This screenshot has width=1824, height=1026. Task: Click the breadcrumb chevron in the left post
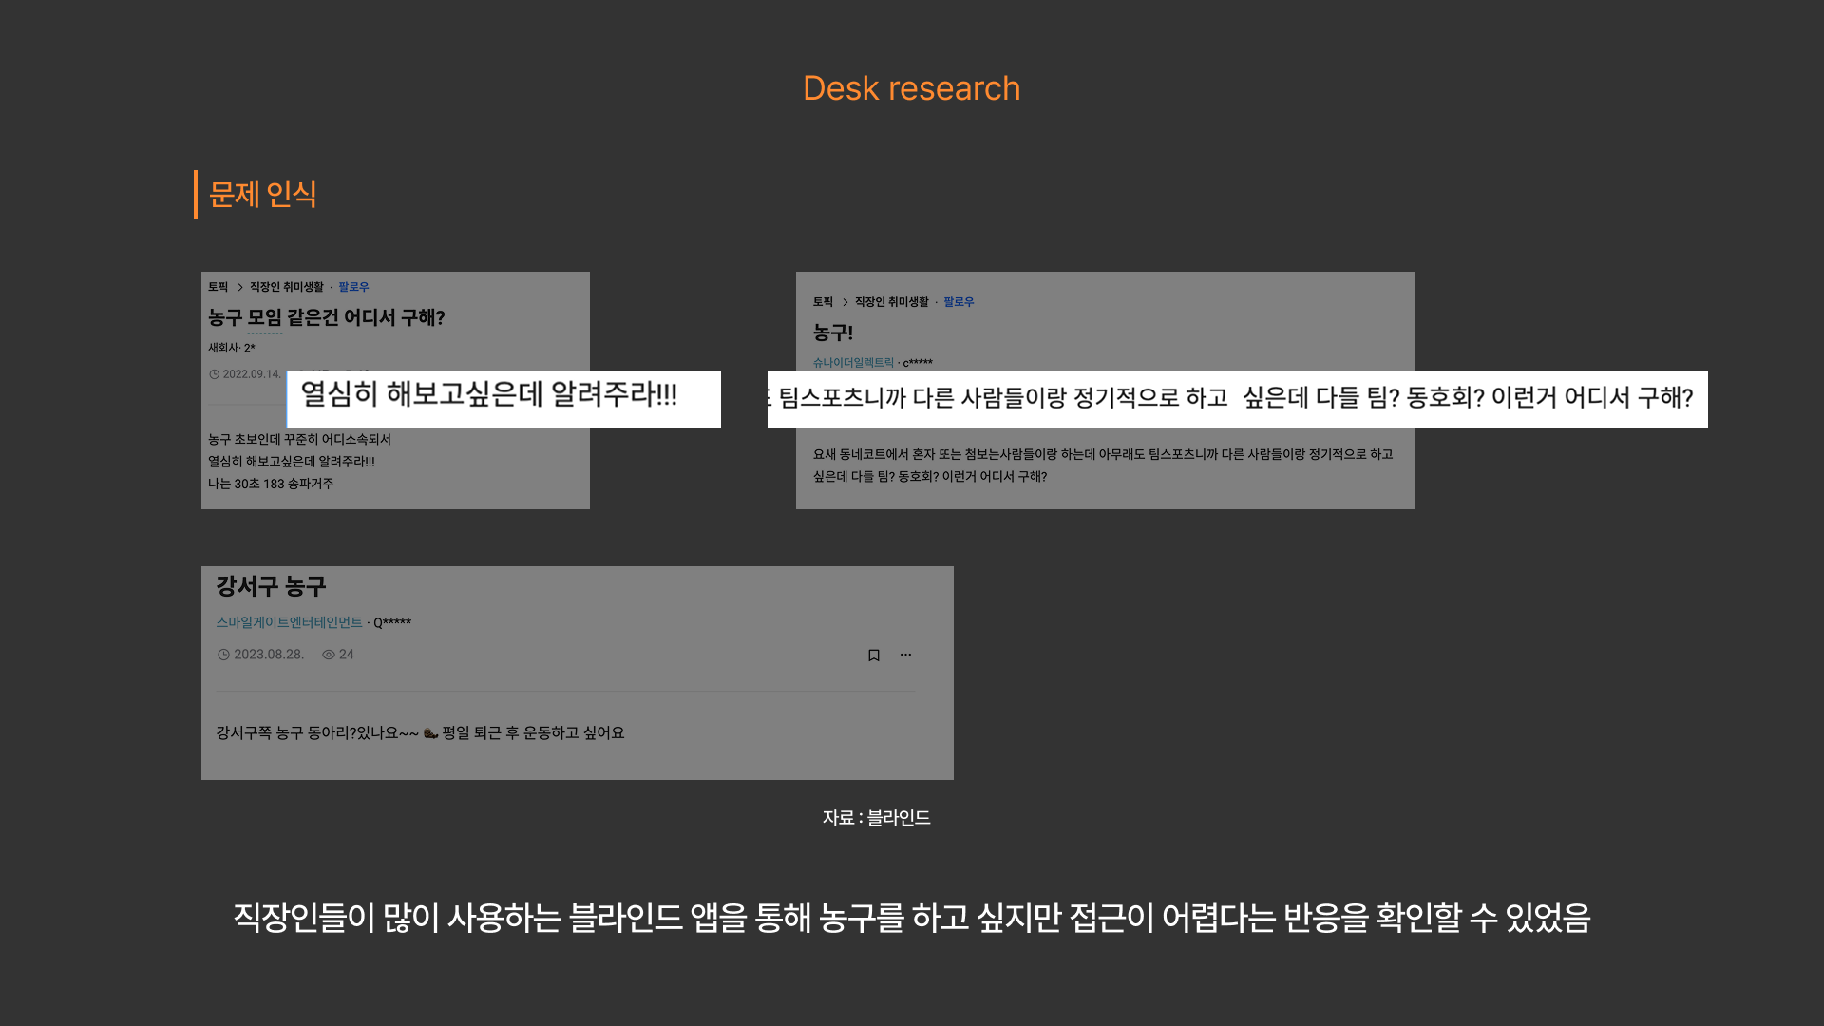click(240, 287)
